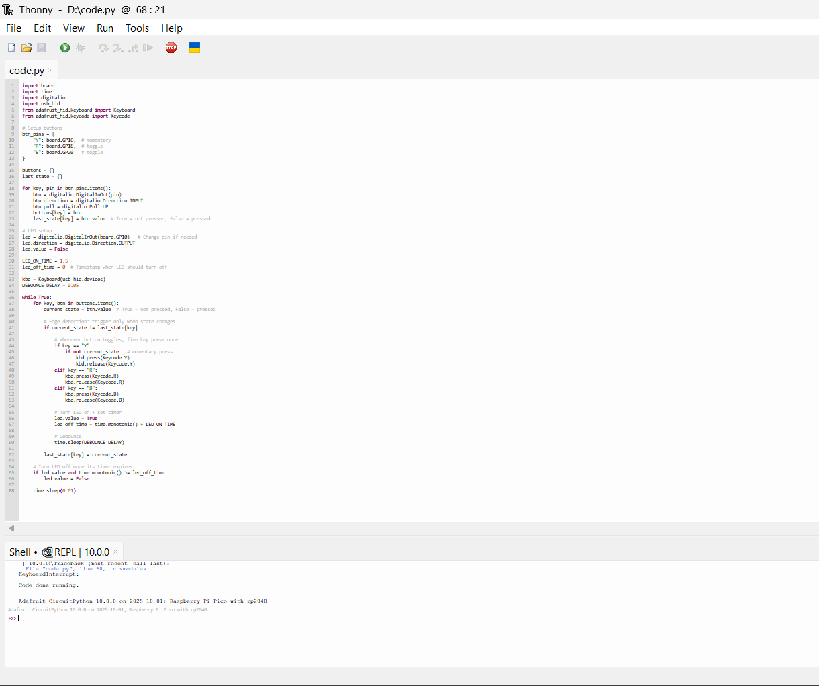Click the 'kbd.press(Keycode.Y)' line
Screen dimensions: 819x686
103,357
